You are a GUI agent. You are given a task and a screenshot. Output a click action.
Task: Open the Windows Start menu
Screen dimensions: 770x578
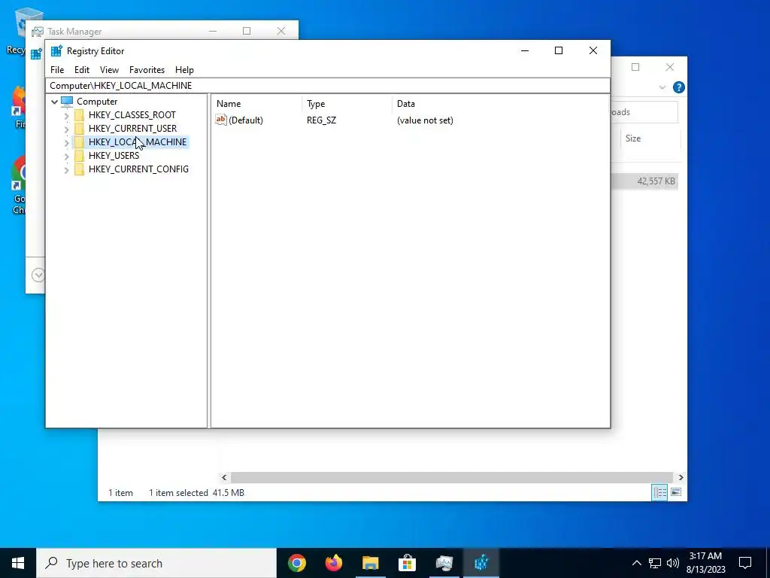[18, 563]
